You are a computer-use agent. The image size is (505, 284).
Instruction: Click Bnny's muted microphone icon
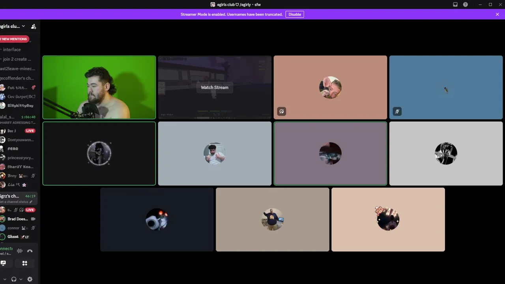[33, 176]
